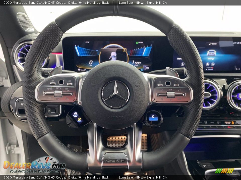This screenshot has height=180, width=241.
Task: Tap the ESP OFF display button on the left AMG pod
Action: point(76,115)
